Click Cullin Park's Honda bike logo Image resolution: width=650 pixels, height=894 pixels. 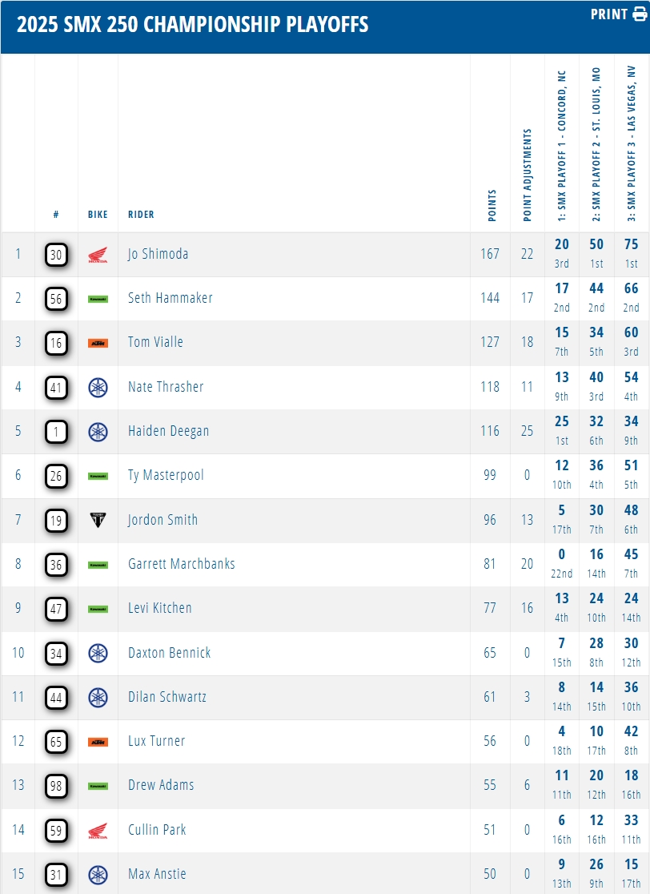[98, 831]
